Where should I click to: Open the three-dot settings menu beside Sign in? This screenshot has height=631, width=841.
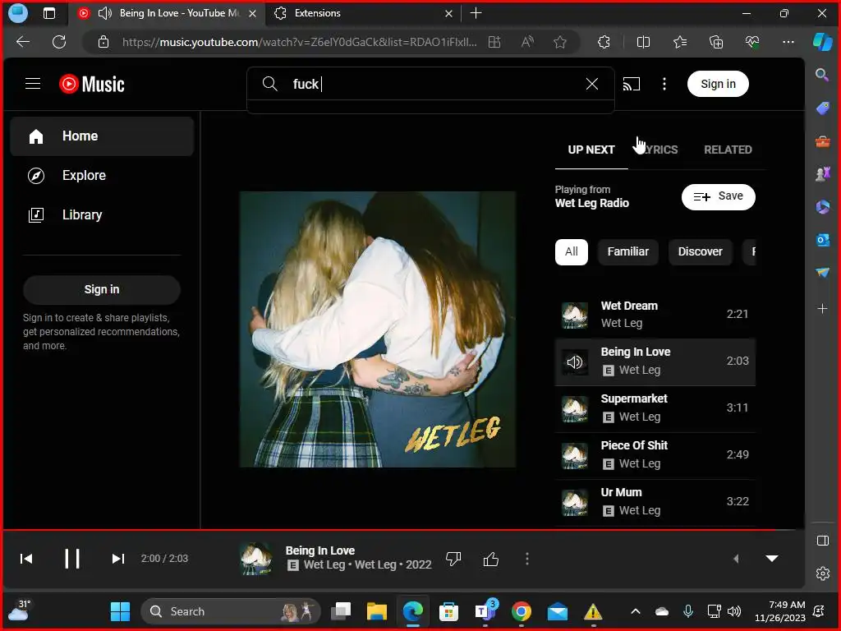coord(664,84)
